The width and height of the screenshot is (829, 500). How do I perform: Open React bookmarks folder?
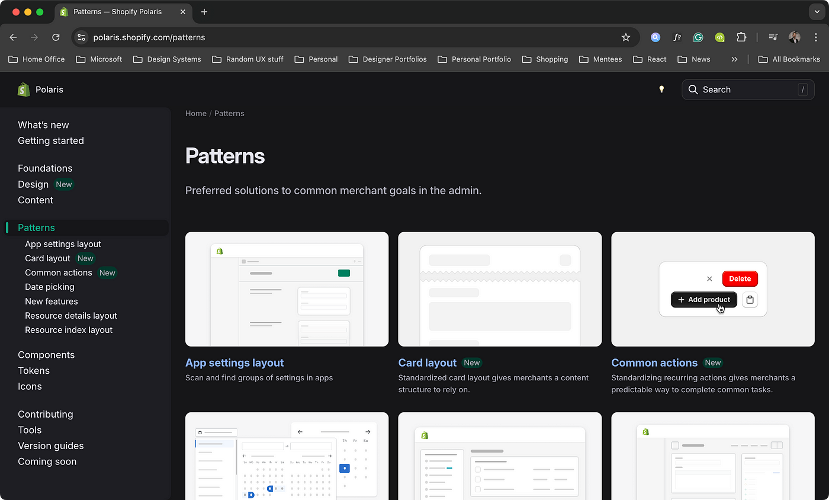(650, 59)
